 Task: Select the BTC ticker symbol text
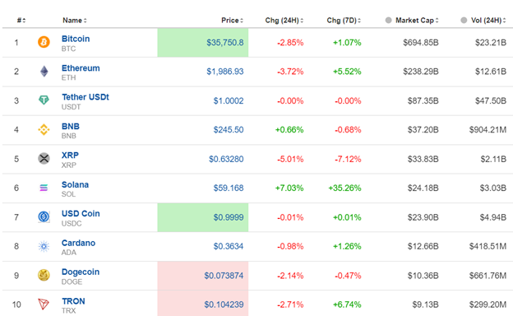pyautogui.click(x=68, y=49)
